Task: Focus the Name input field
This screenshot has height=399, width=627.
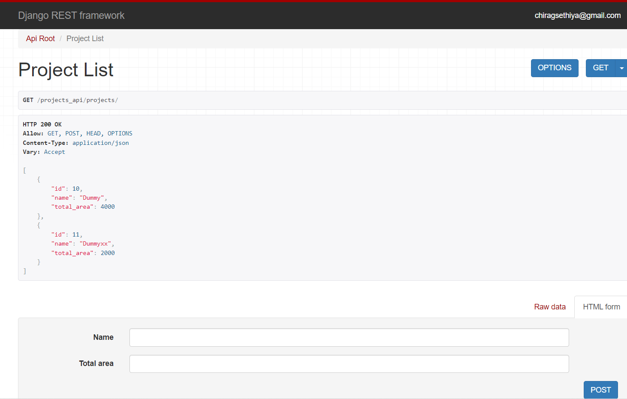Action: point(349,337)
